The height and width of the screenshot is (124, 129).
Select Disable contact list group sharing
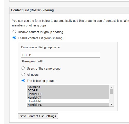(x=14, y=32)
